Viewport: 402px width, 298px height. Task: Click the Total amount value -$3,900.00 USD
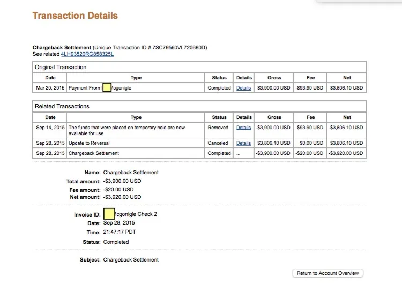point(122,181)
